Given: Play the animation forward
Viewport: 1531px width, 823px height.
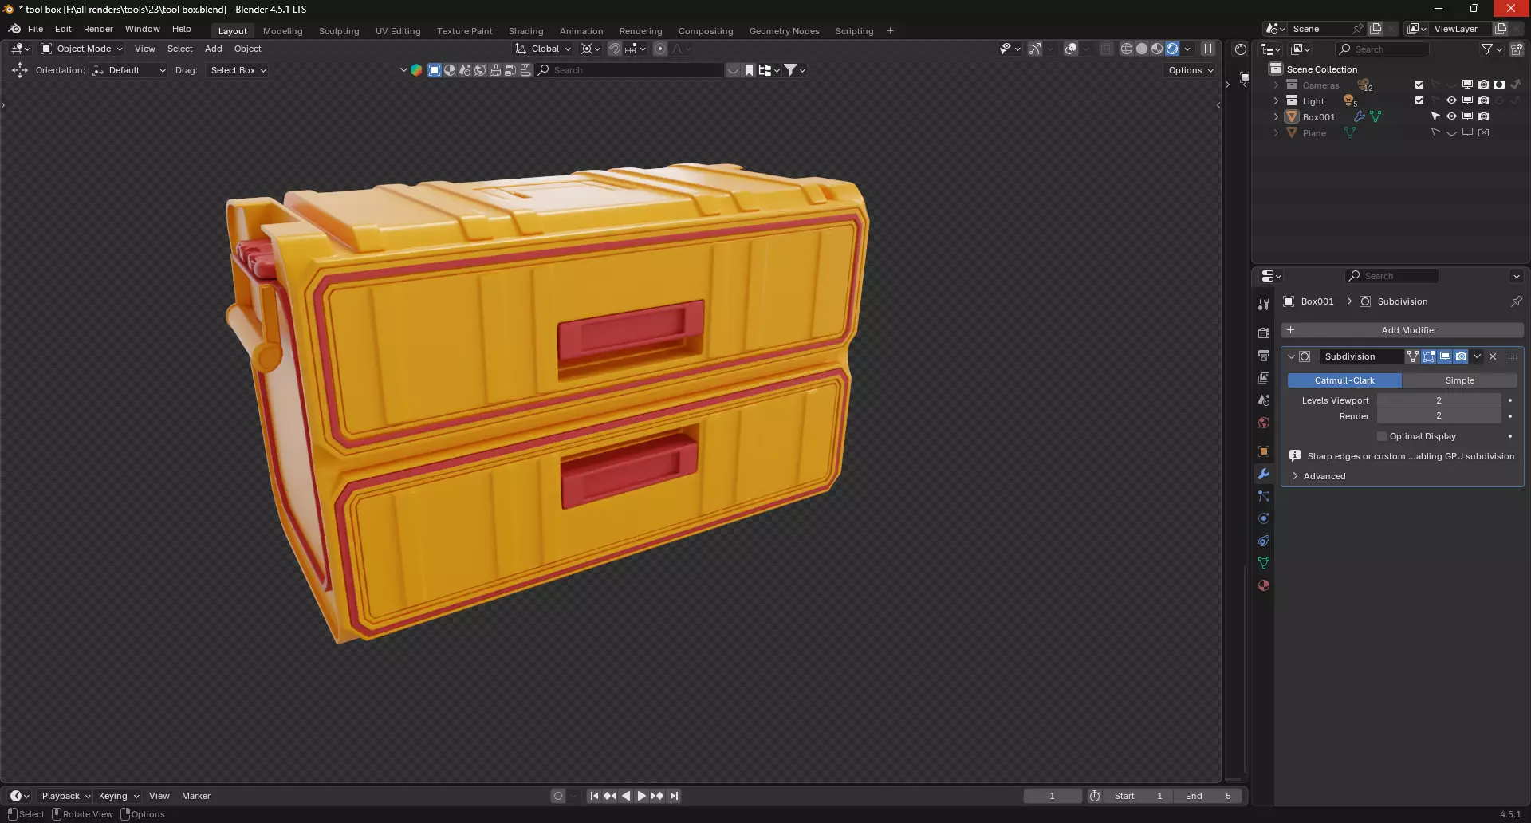Looking at the screenshot, I should point(641,796).
